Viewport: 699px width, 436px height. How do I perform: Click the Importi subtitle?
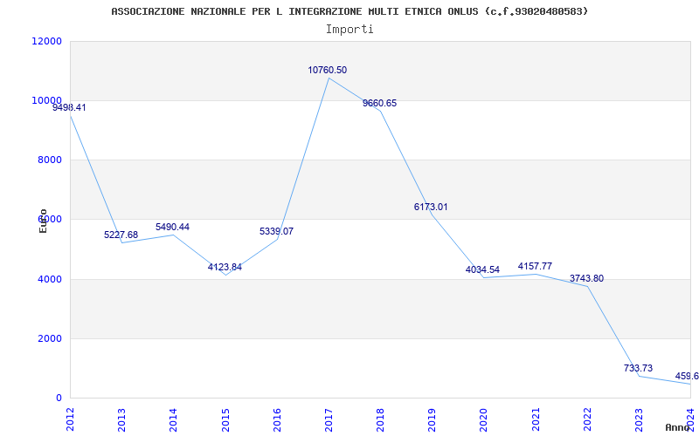point(349,30)
